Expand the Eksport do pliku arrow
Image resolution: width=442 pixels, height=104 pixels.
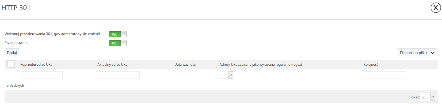coord(433,53)
